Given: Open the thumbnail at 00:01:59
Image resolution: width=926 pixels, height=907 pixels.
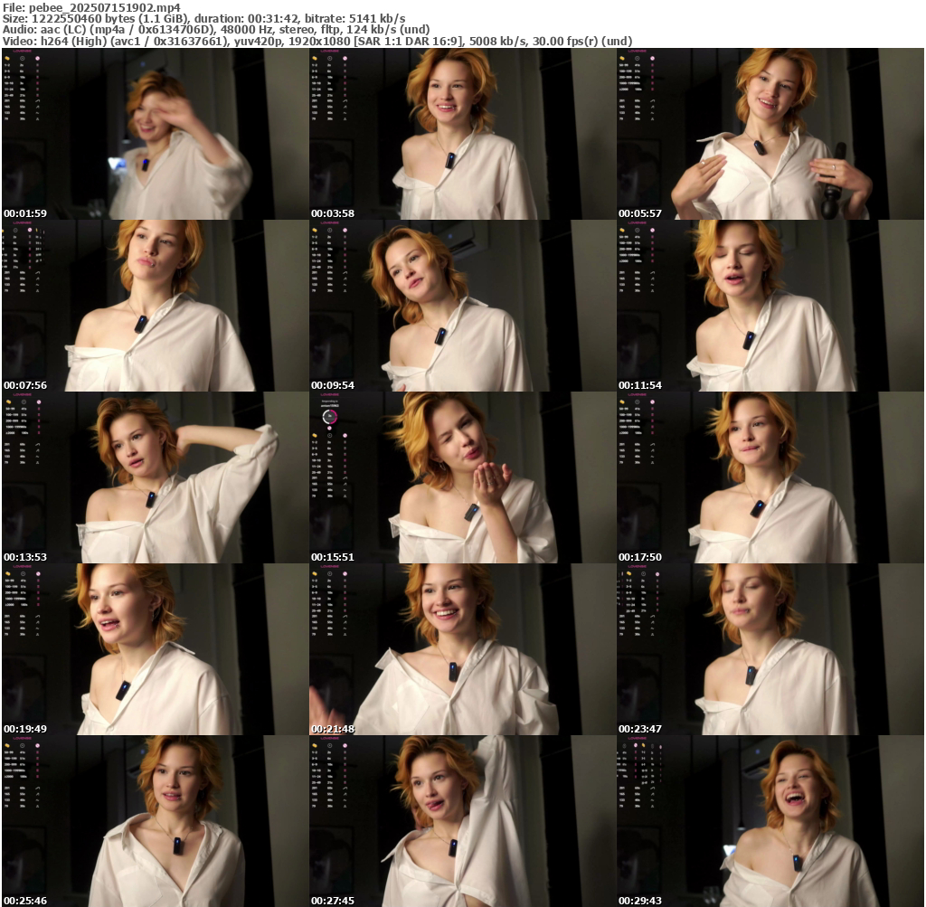Looking at the screenshot, I should (155, 134).
